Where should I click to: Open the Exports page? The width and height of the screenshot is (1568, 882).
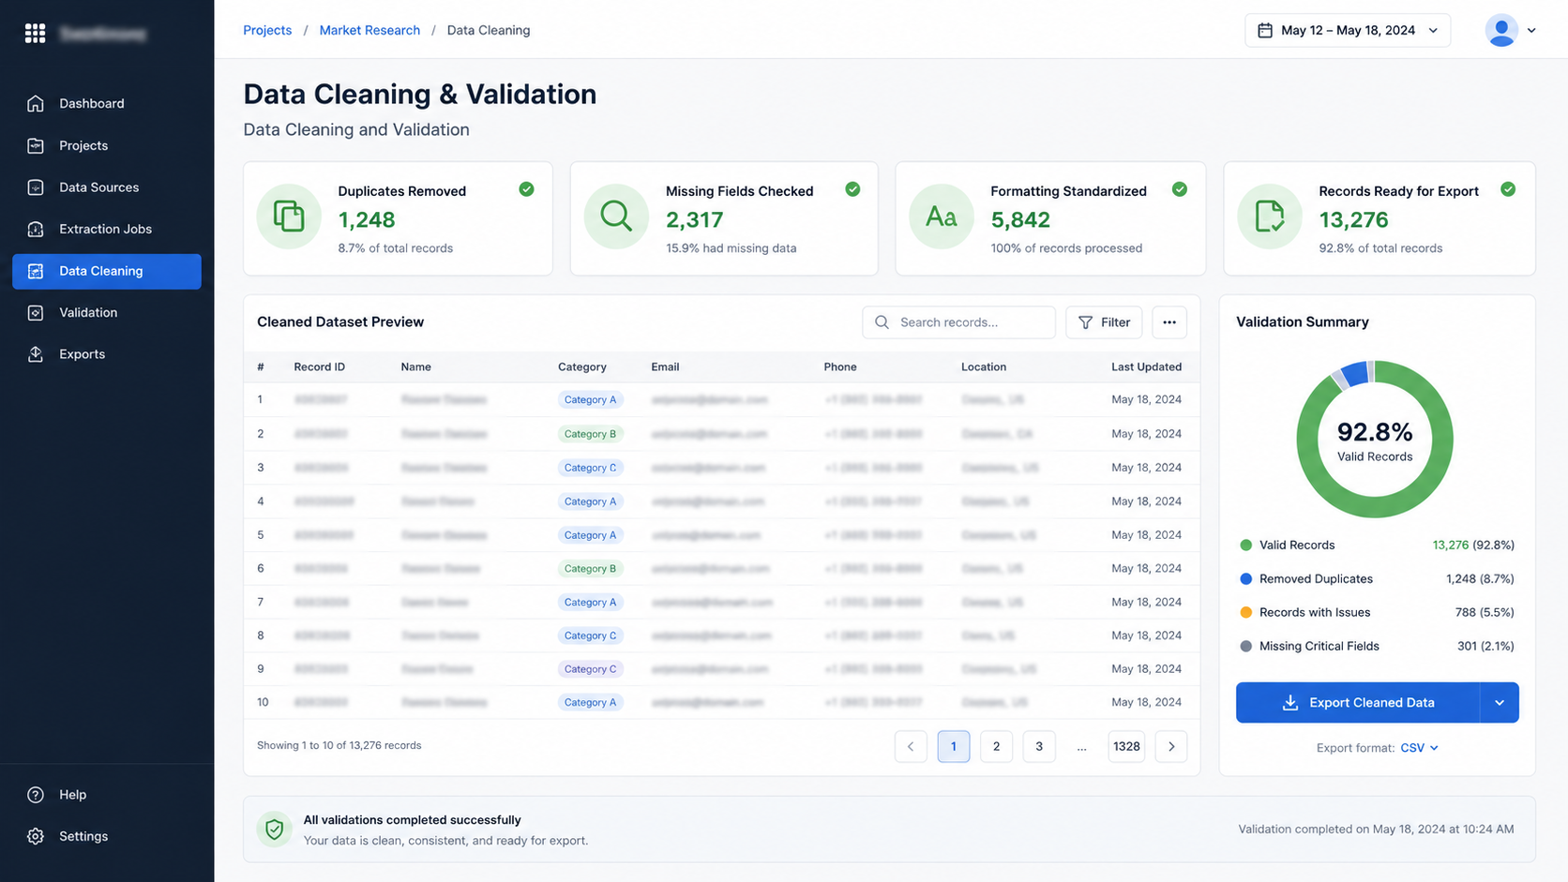[107, 354]
